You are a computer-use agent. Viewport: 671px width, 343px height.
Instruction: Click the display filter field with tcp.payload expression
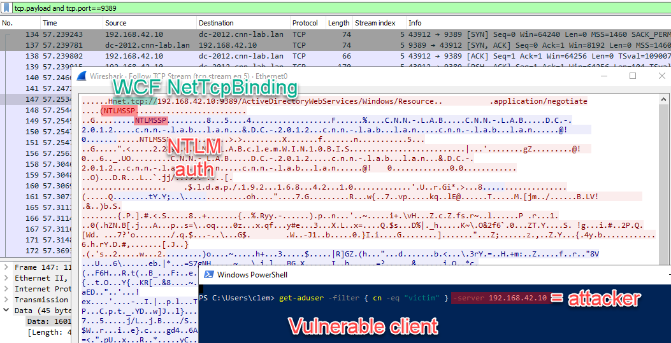tap(340, 8)
